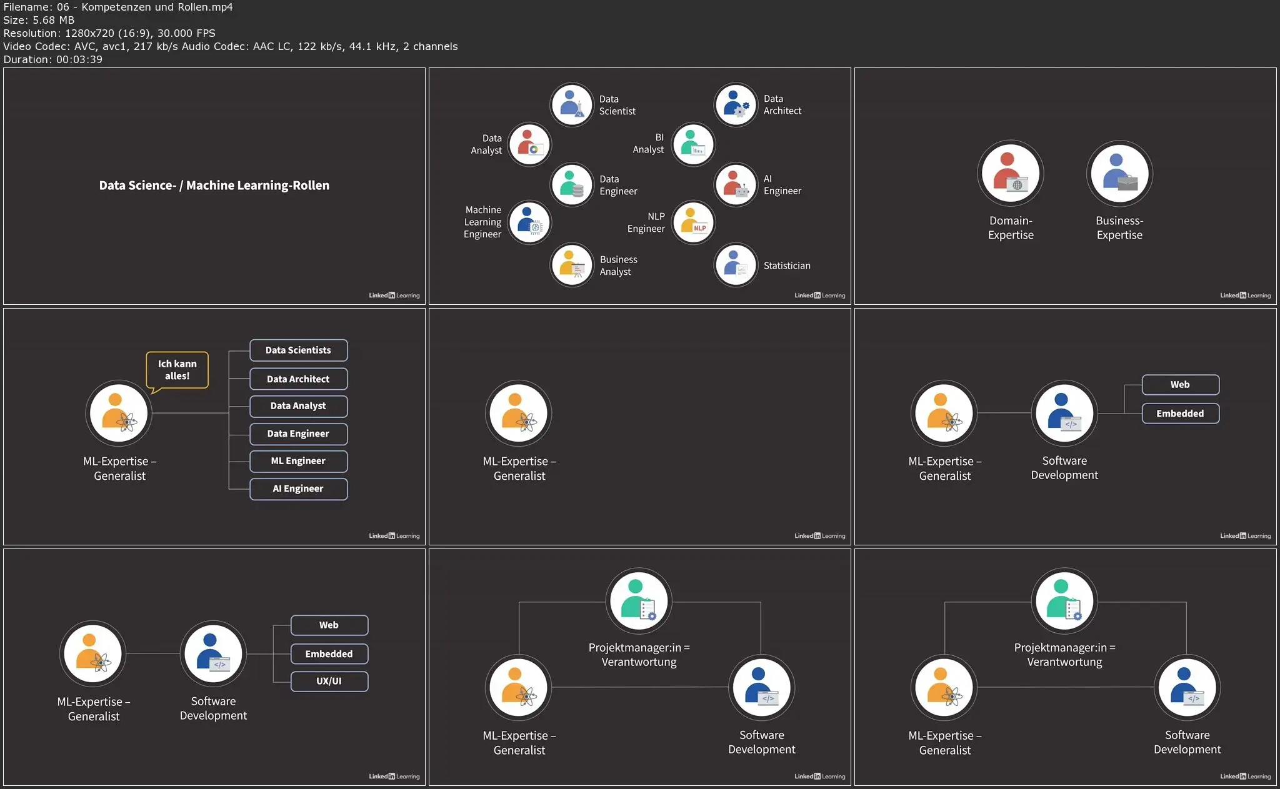
Task: Click the Business Analyst icon
Action: pos(571,265)
